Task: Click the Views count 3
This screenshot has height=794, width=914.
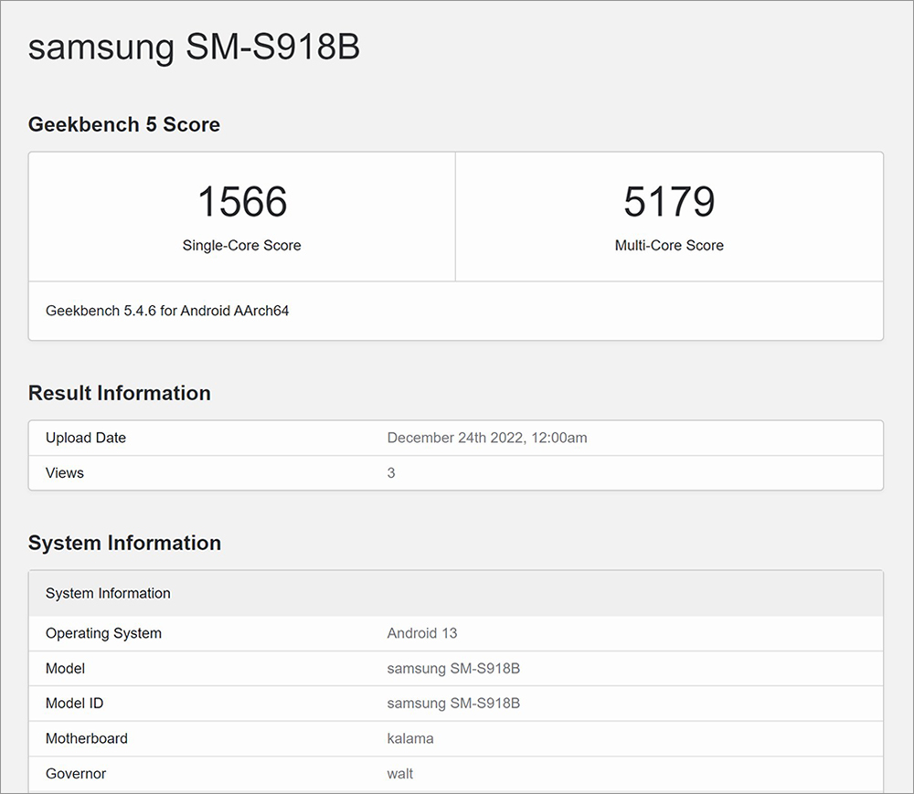Action: coord(391,473)
